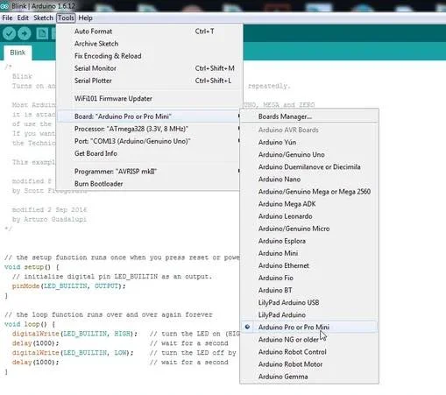Image resolution: width=446 pixels, height=395 pixels.
Task: Select Arduino Mega ADK board
Action: coord(309,204)
